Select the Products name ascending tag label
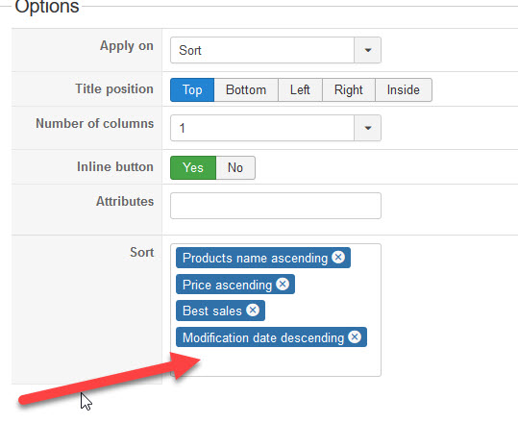 tap(255, 258)
